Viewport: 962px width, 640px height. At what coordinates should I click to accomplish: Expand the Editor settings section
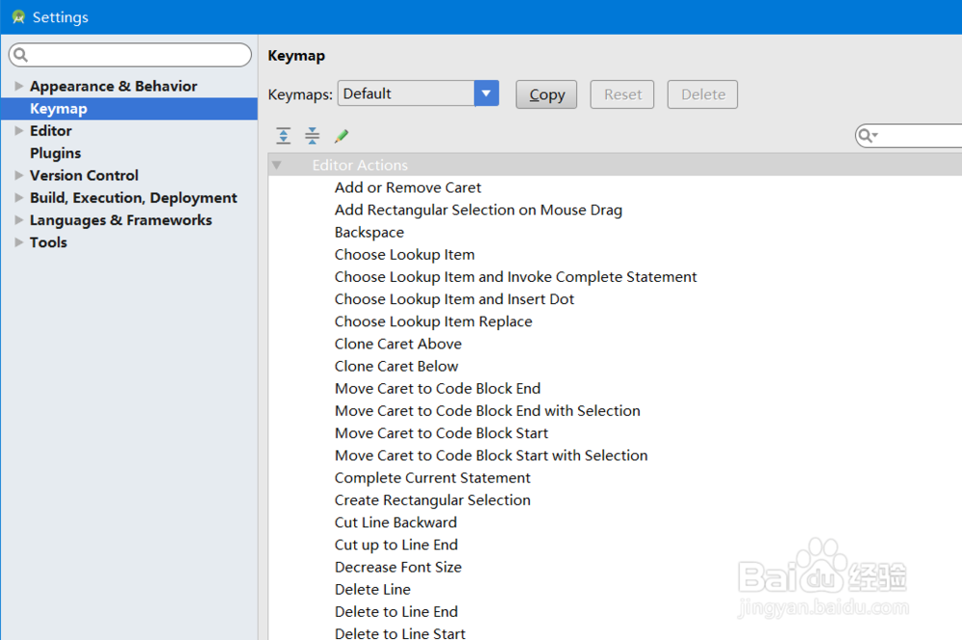[19, 131]
